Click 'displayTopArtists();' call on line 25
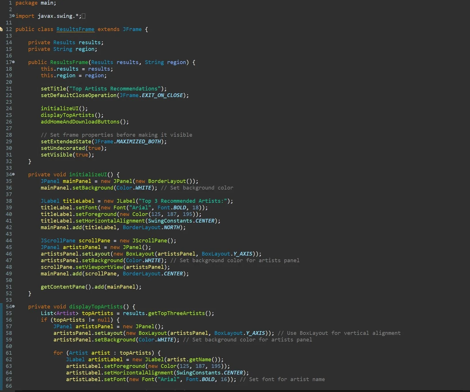This screenshot has height=392, width=470. (72, 115)
